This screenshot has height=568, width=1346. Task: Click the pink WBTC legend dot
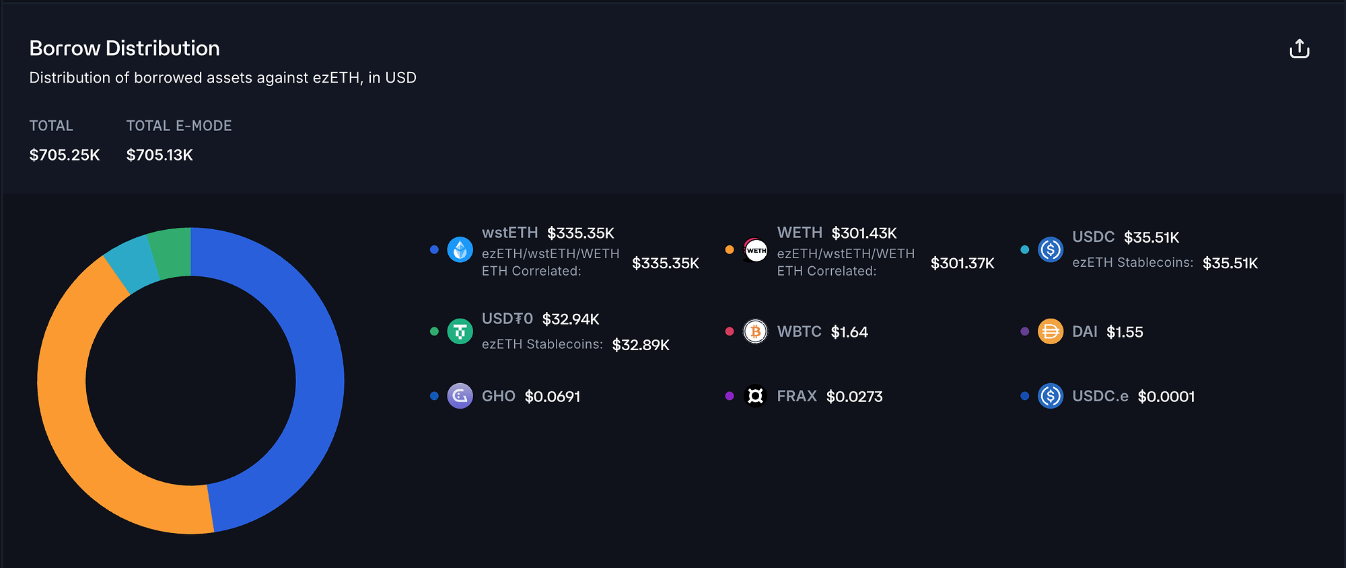pyautogui.click(x=730, y=331)
